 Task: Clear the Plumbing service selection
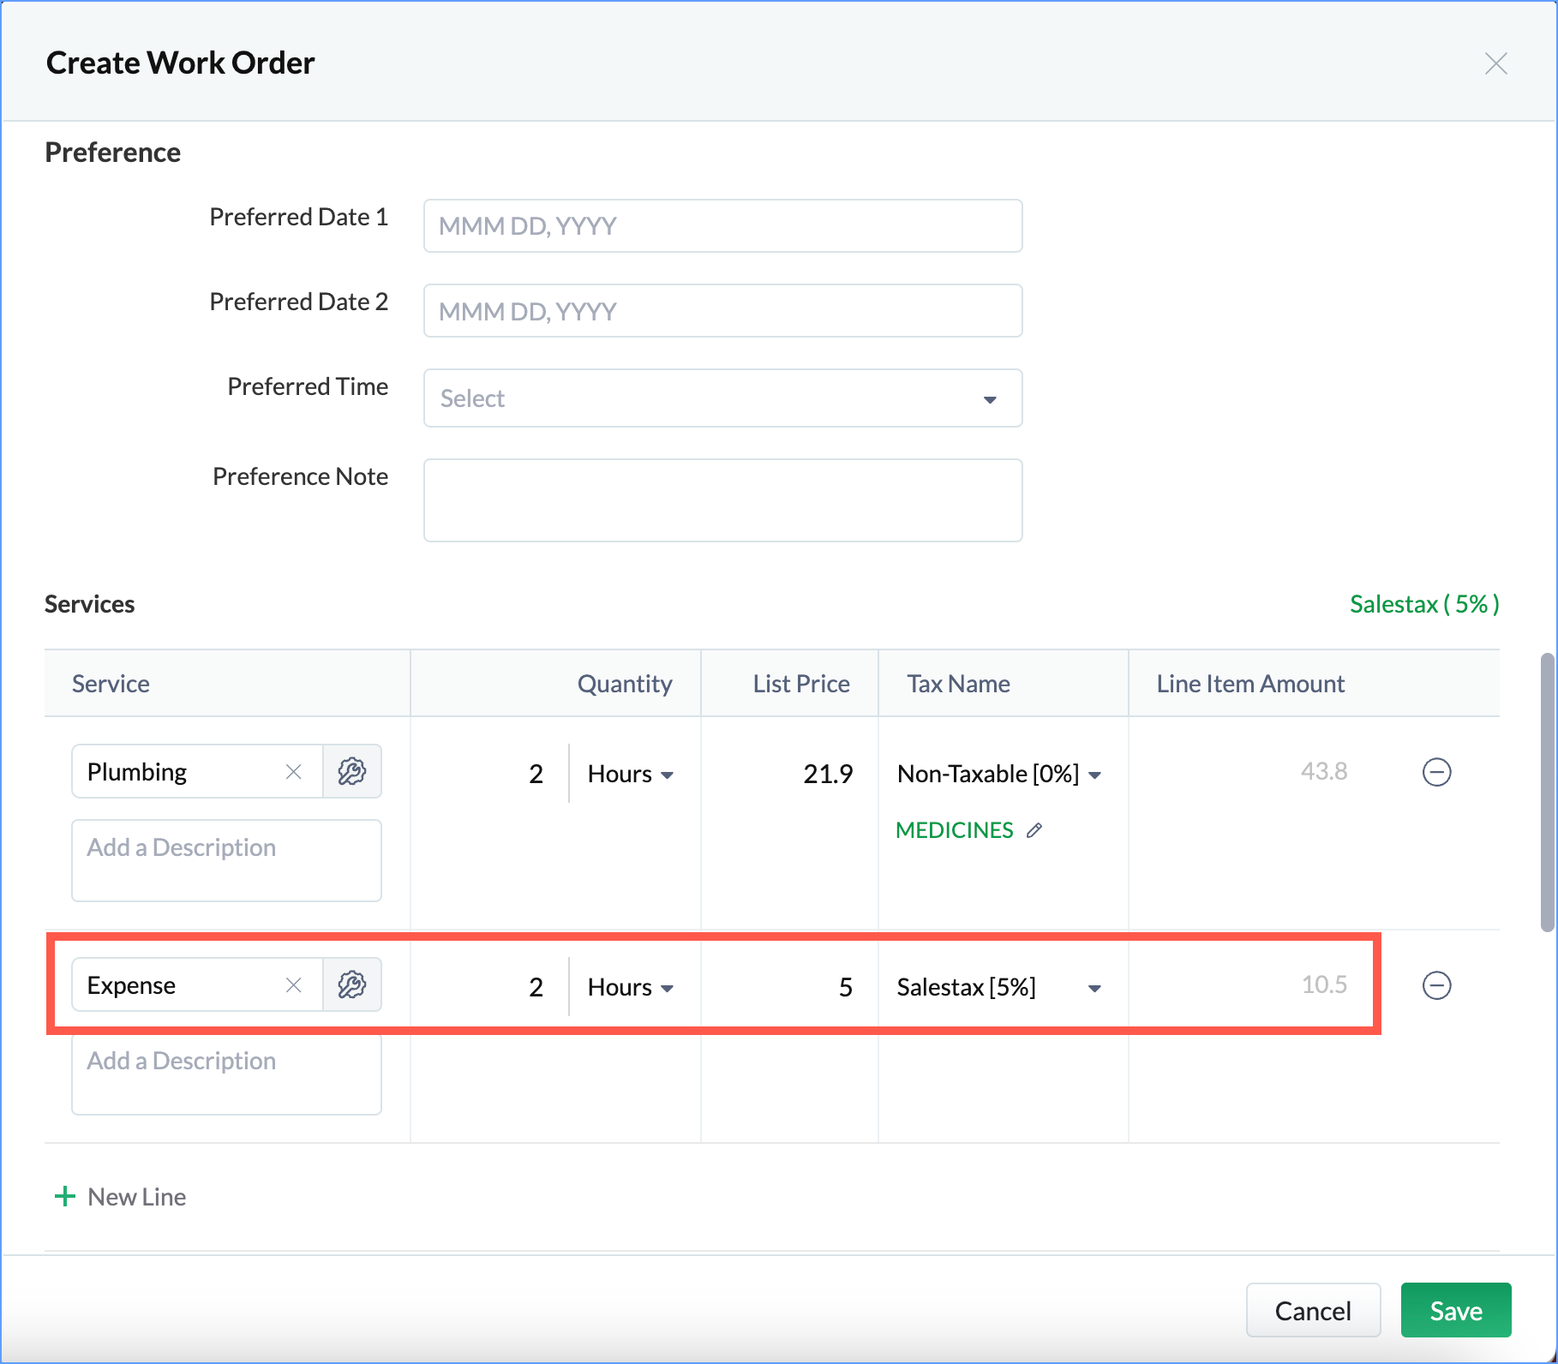click(293, 772)
